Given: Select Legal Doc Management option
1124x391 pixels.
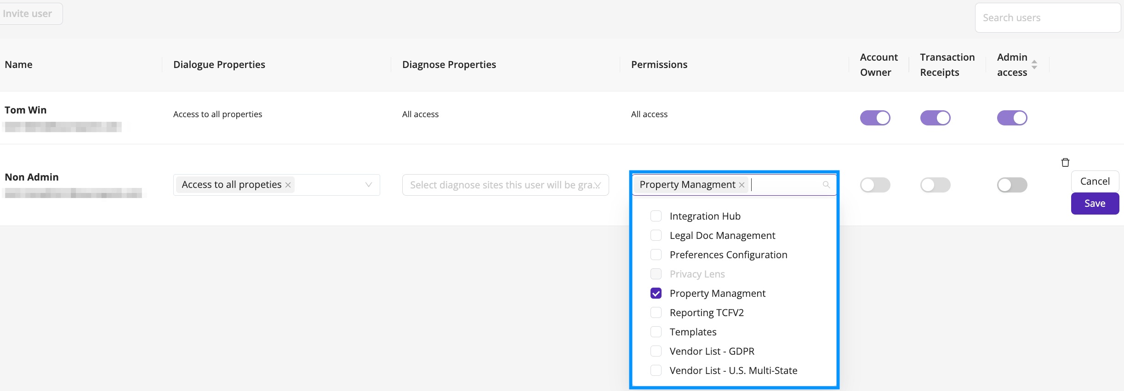Looking at the screenshot, I should click(x=722, y=235).
